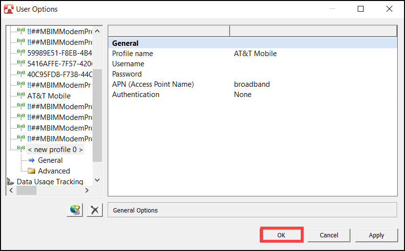
Task: Select the AT&T Mobile profile in tree
Action: point(49,96)
